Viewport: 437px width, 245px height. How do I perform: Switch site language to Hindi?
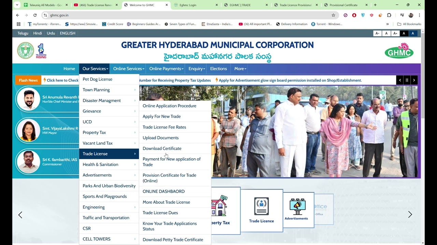coord(38,33)
